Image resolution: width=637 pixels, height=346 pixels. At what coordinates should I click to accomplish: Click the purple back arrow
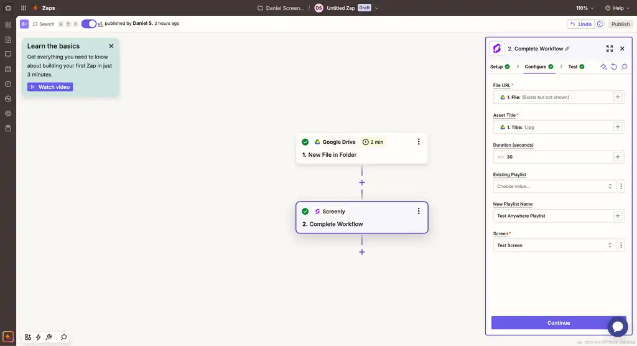[x=24, y=24]
